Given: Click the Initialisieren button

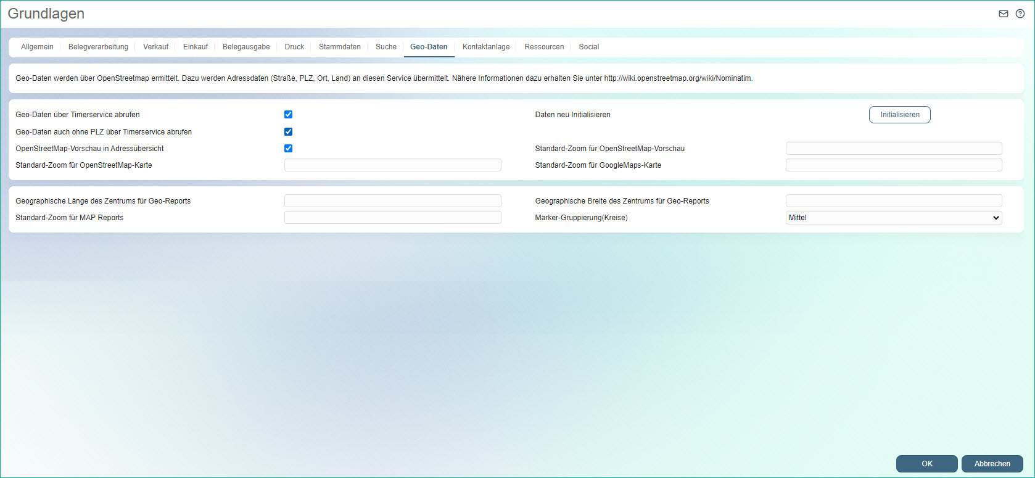Looking at the screenshot, I should (900, 115).
